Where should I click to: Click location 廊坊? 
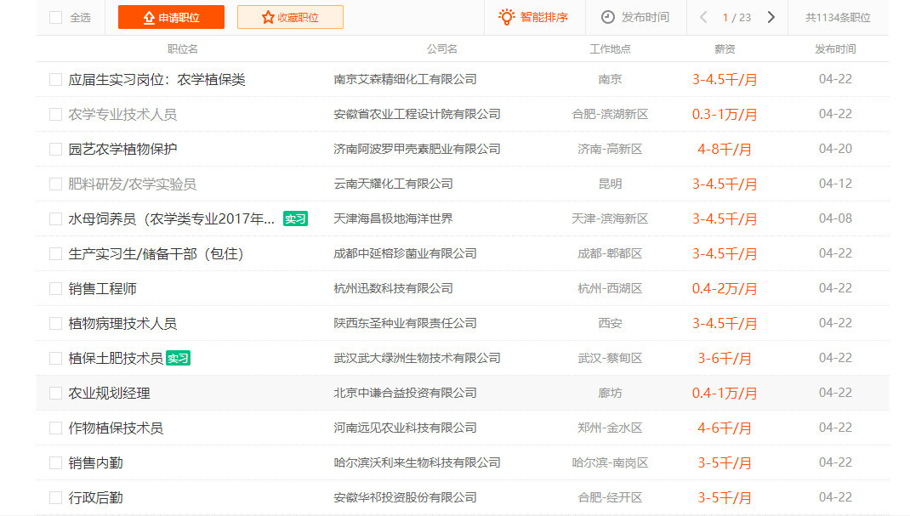(610, 393)
